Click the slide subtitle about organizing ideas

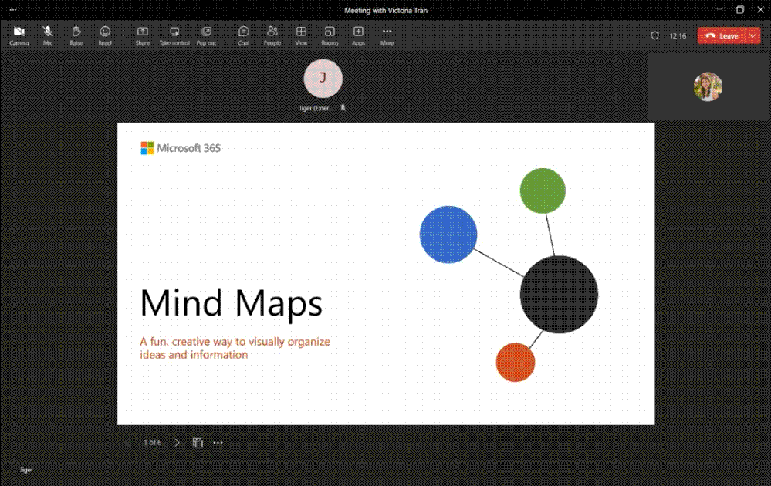[235, 348]
